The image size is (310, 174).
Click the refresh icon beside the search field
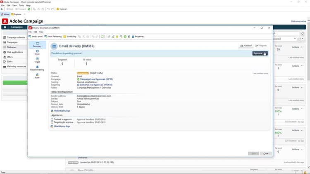(302, 33)
